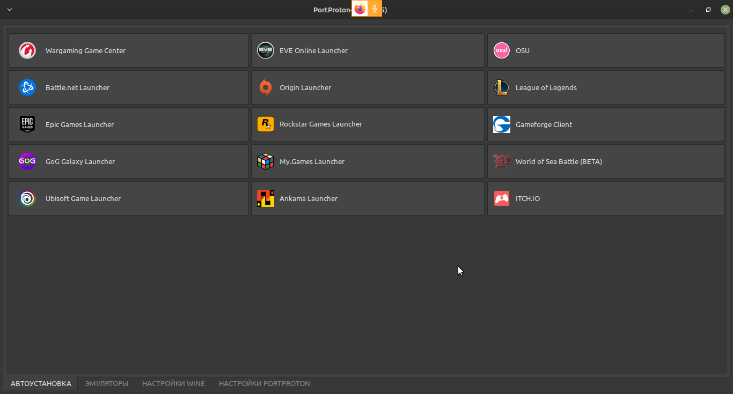
Task: Click the World of Sea Battle icon
Action: tap(502, 161)
